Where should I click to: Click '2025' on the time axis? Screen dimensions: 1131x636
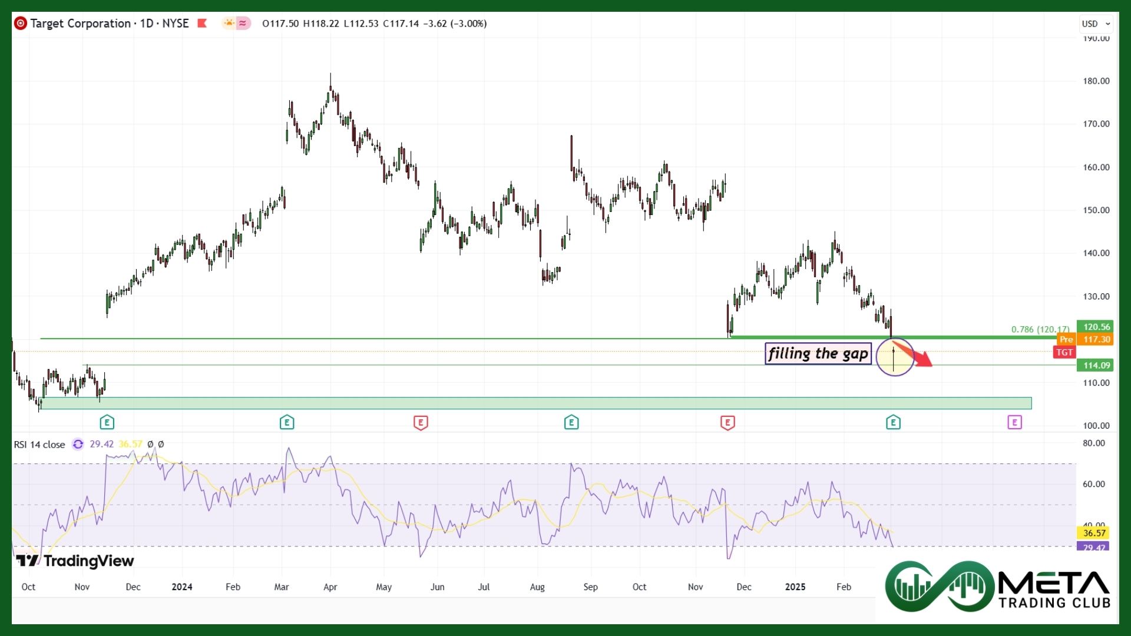pyautogui.click(x=795, y=587)
